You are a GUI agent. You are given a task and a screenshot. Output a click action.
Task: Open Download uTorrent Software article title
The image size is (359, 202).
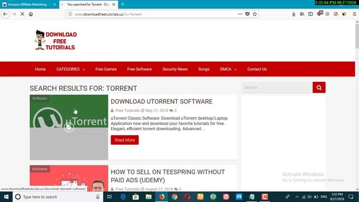[162, 102]
